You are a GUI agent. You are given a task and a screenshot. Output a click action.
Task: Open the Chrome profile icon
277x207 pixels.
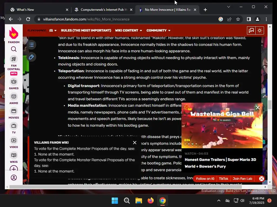point(258,19)
